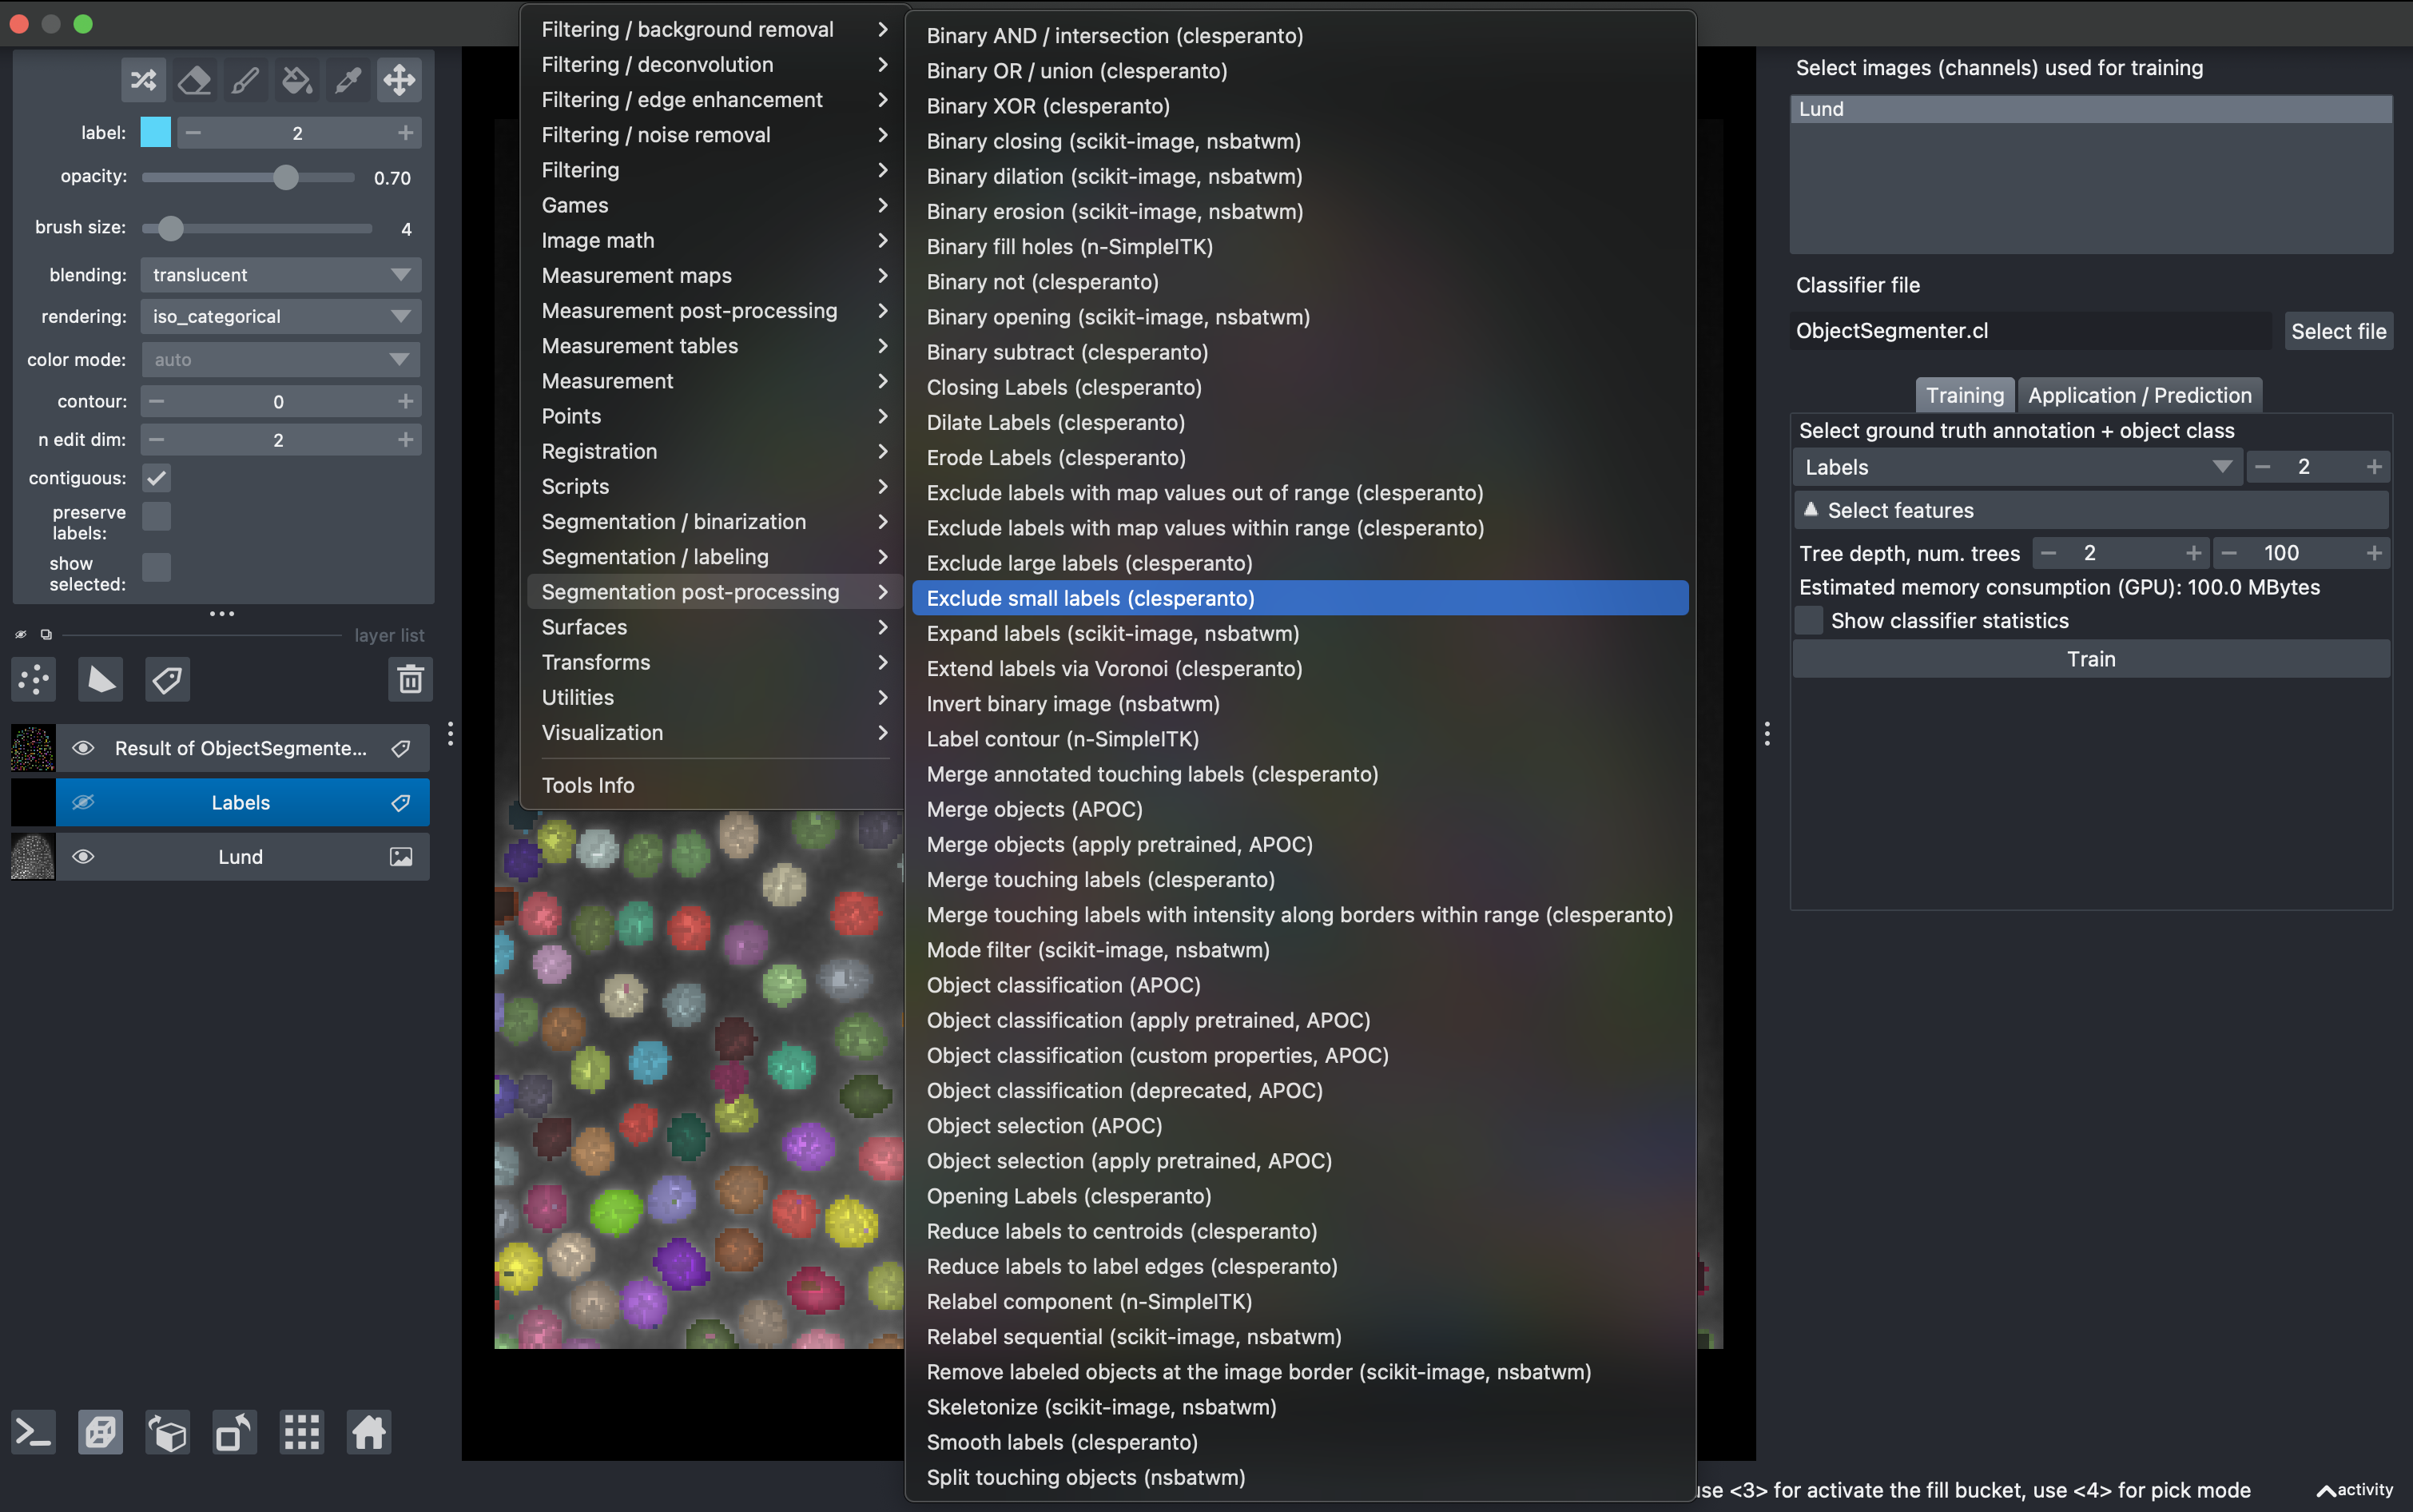Select the label eraser tool
2413x1512 pixels.
(x=194, y=79)
